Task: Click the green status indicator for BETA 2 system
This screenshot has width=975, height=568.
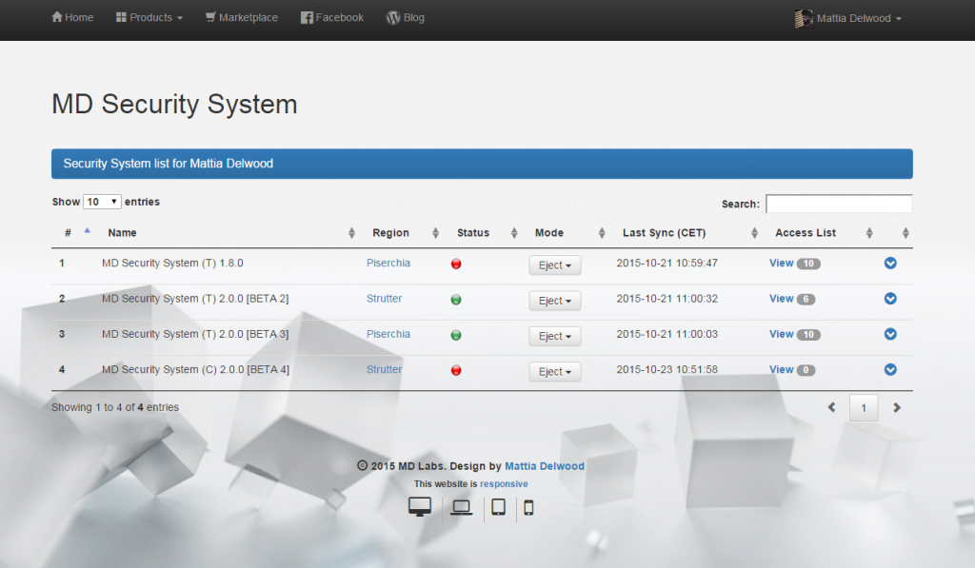Action: pyautogui.click(x=456, y=300)
